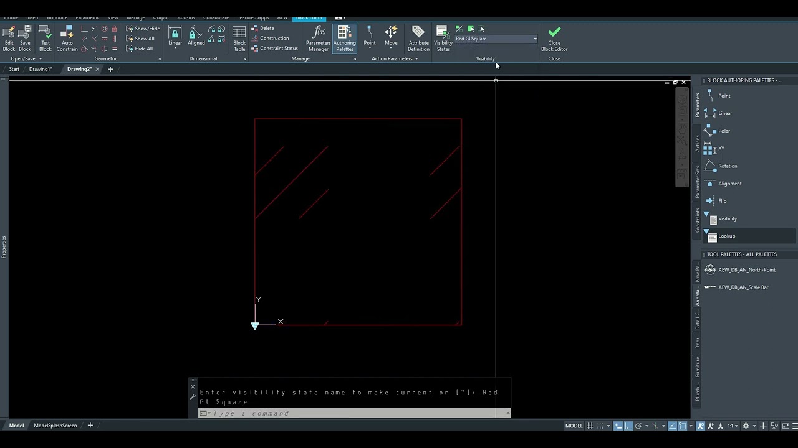The width and height of the screenshot is (798, 448).
Task: Switch to the Drawing1* tab
Action: click(x=41, y=69)
